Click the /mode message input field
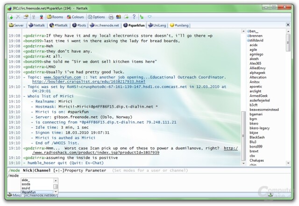This screenshot has width=299, height=206. click(149, 176)
